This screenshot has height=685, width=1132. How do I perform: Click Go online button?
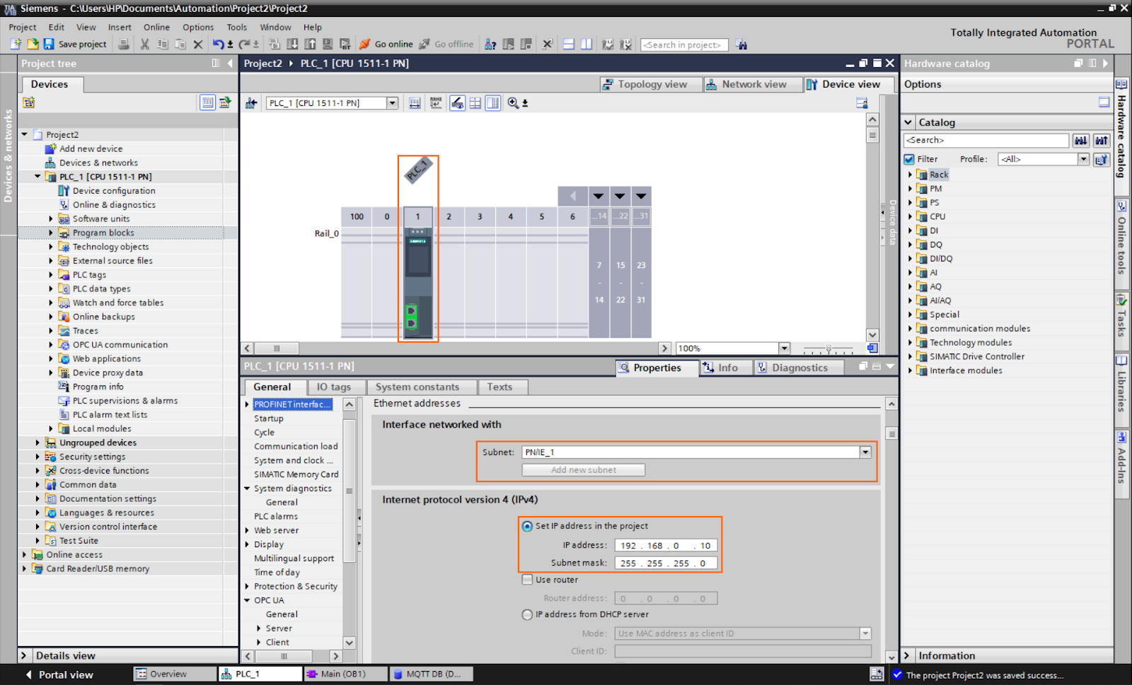[386, 45]
